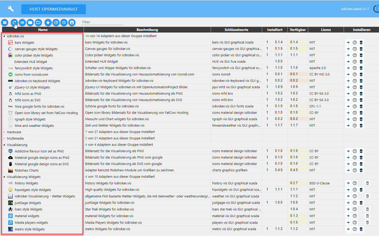
Task: Collapse all adapter groups with closed-folder icon
Action: [30, 23]
